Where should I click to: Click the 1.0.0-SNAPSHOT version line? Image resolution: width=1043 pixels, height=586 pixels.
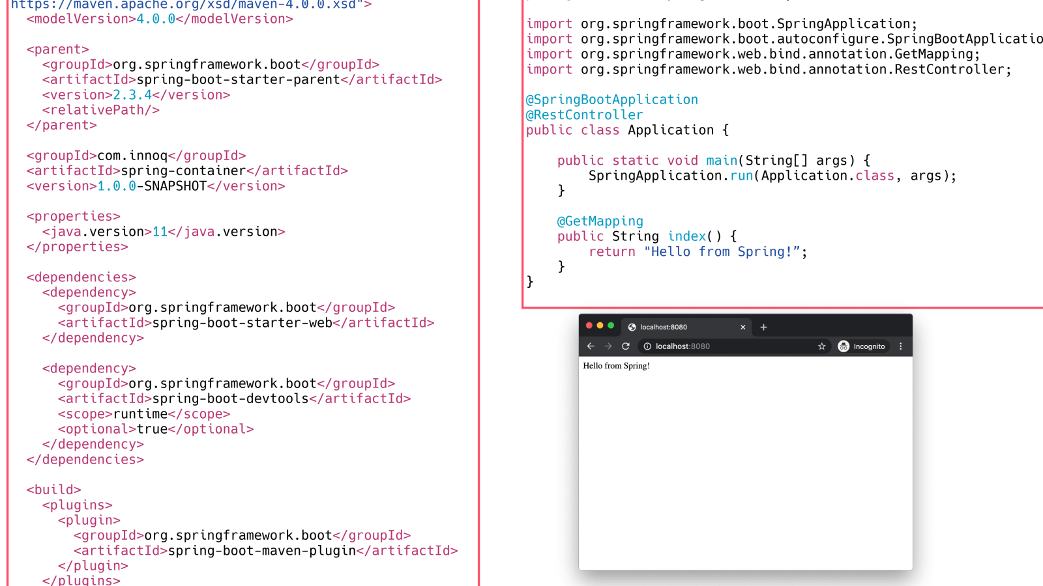(x=155, y=186)
